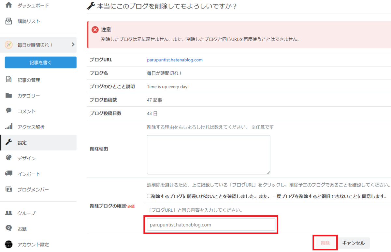
Task: Click the blog avatar icon for 毎日が時間切れ！
Action: click(9, 45)
